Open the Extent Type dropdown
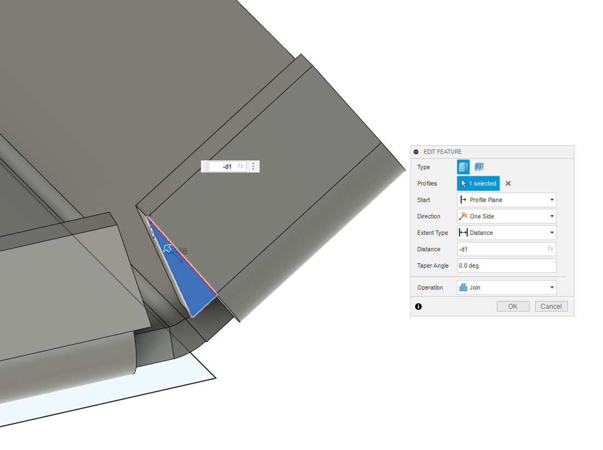Screen dimensions: 603x450 click(x=551, y=232)
